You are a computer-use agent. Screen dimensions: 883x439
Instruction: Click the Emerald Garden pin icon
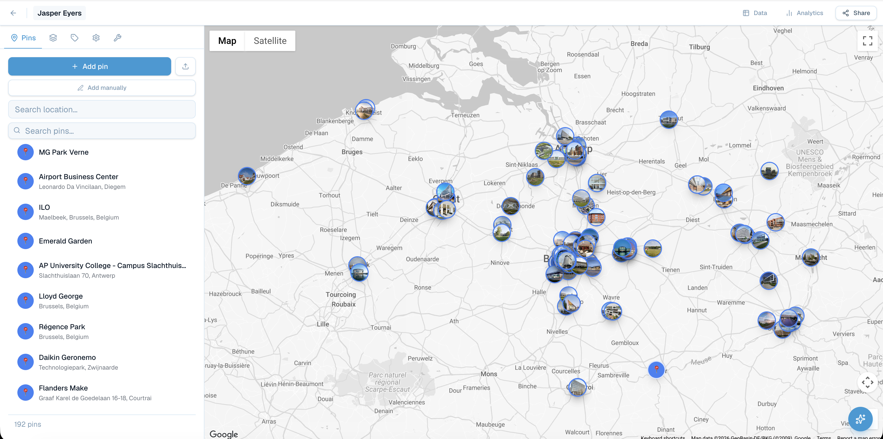25,241
